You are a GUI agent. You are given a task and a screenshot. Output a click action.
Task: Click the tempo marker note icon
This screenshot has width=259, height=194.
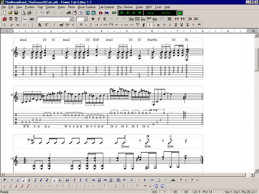(x=12, y=25)
